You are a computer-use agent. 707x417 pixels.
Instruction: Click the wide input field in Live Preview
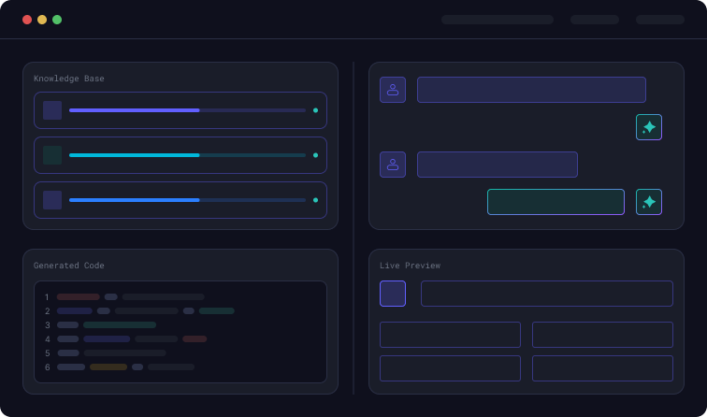point(546,294)
